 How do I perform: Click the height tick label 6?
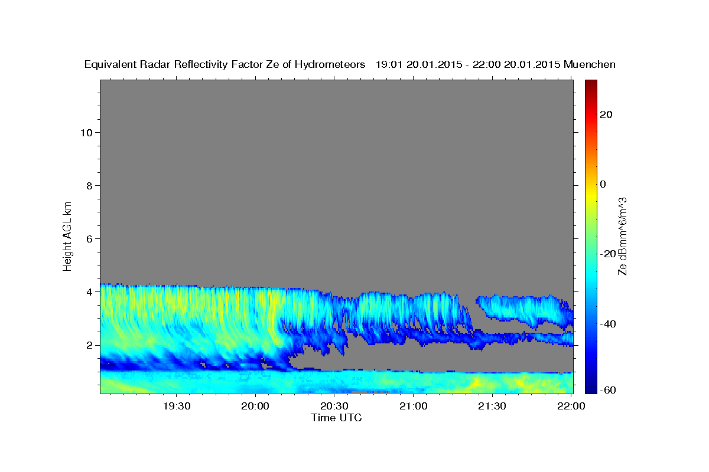89,238
